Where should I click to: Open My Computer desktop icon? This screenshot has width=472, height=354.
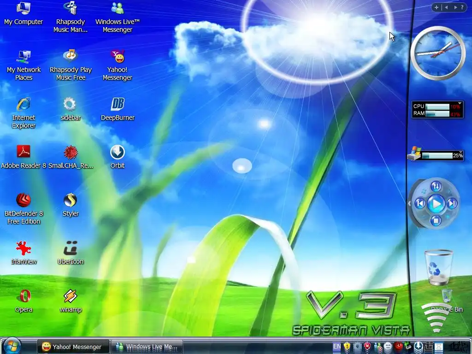tap(24, 14)
